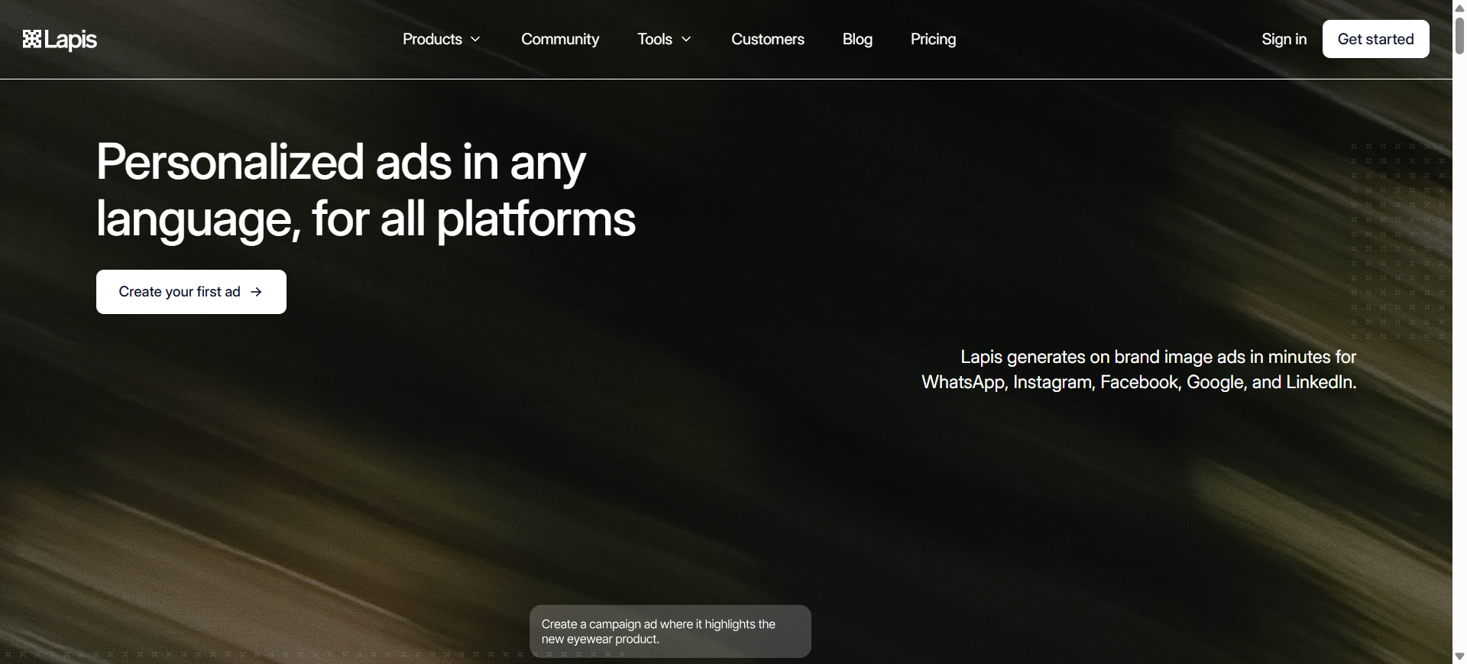
Task: Click the Lapis grid logo icon
Action: click(x=32, y=39)
